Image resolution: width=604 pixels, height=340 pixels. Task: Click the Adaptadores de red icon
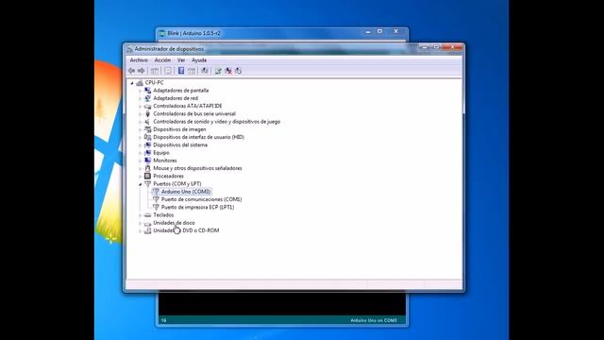pos(147,98)
